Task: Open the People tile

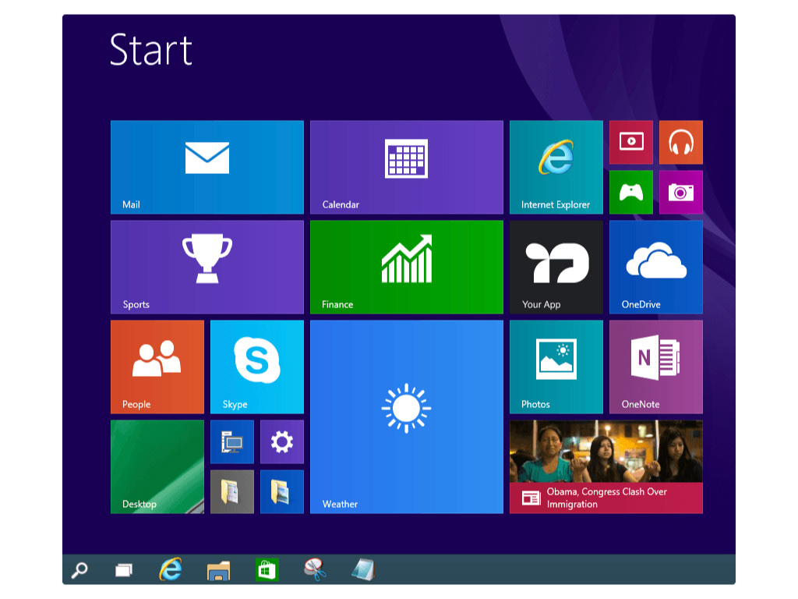Action: (x=157, y=367)
